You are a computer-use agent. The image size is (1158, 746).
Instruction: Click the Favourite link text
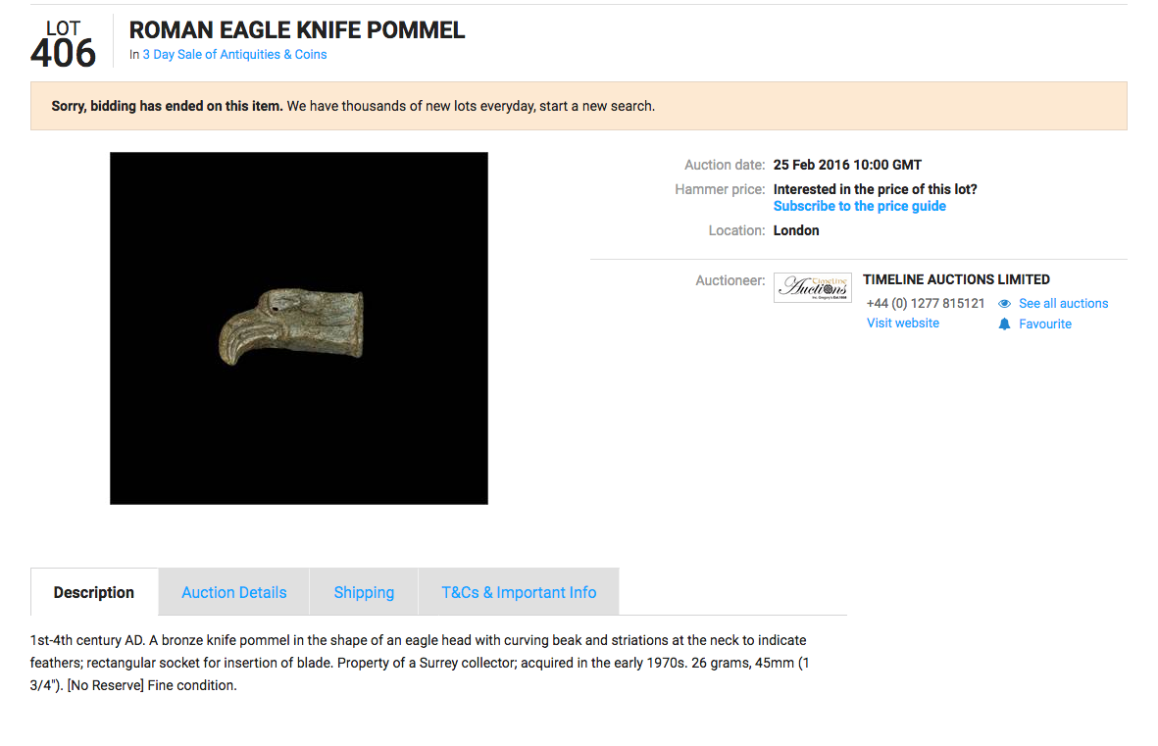point(1045,324)
